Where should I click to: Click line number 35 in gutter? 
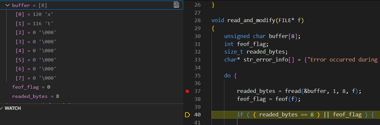tap(197, 75)
